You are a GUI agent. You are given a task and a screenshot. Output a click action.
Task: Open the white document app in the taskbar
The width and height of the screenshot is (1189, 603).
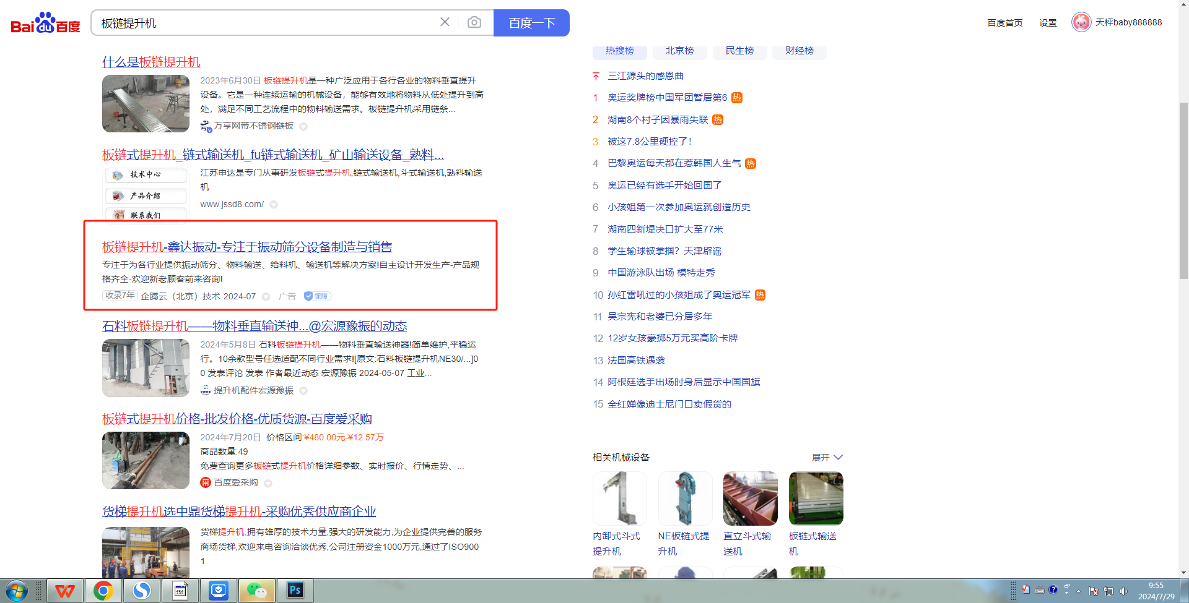coord(180,591)
